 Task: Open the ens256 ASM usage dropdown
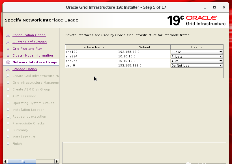pyautogui.click(x=197, y=61)
